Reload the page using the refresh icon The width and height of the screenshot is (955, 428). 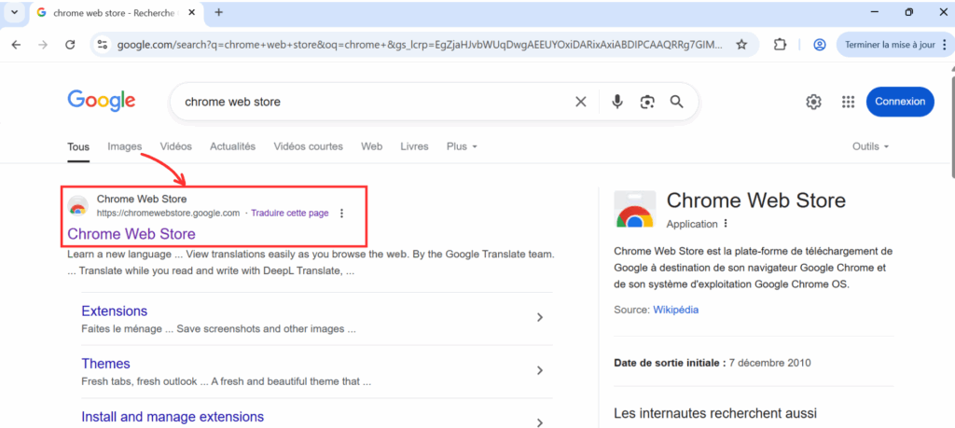pos(70,45)
